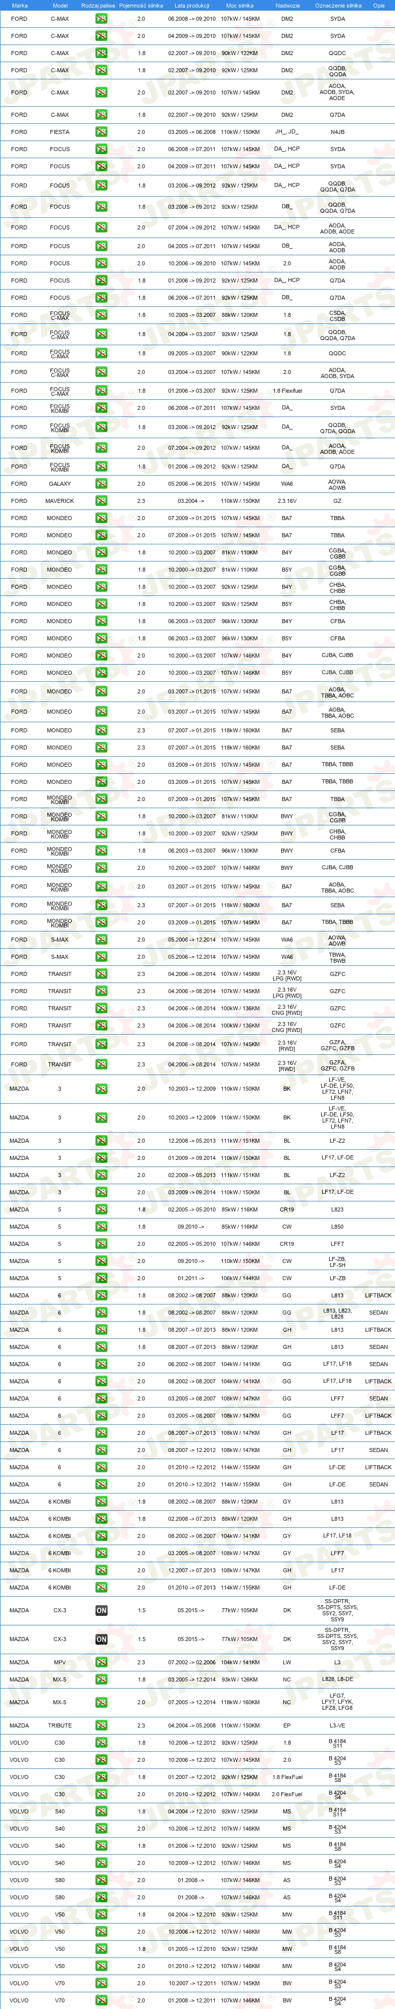
Task: Click the L850 engine code cell
Action: (x=337, y=1227)
